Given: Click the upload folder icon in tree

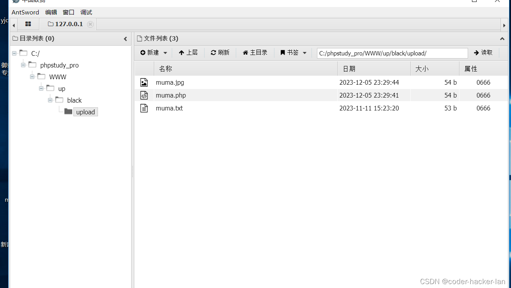Looking at the screenshot, I should coord(68,112).
